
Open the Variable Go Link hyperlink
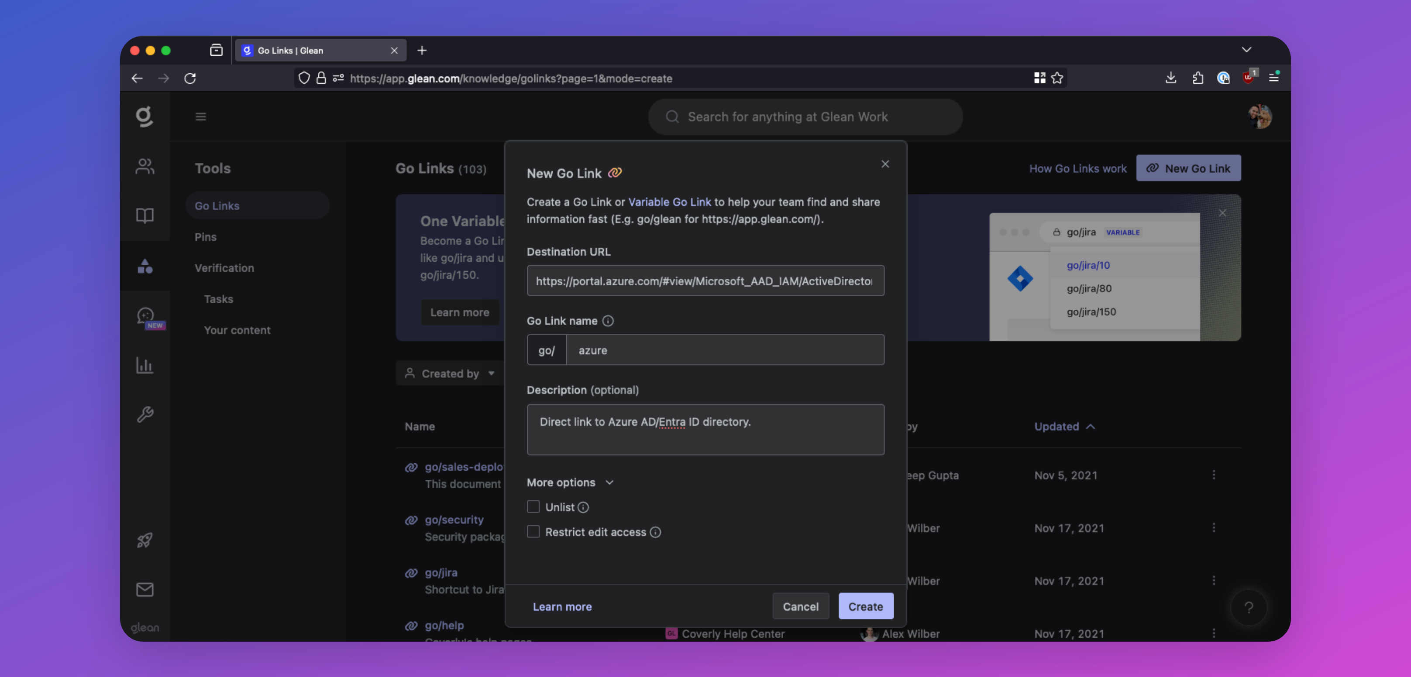pyautogui.click(x=669, y=202)
